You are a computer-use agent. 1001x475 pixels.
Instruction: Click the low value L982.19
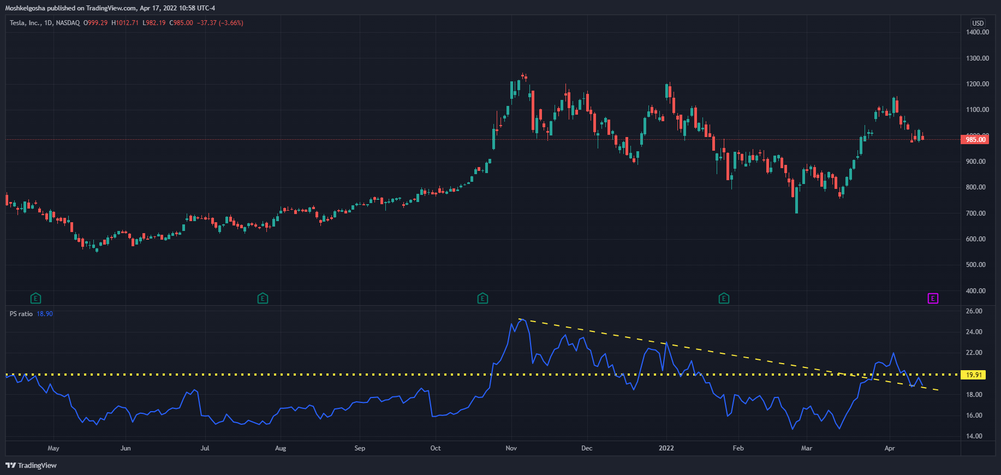pyautogui.click(x=154, y=23)
